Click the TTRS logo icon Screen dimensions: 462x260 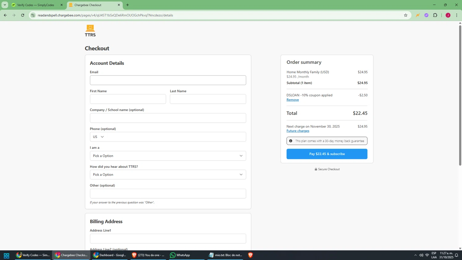click(x=90, y=31)
